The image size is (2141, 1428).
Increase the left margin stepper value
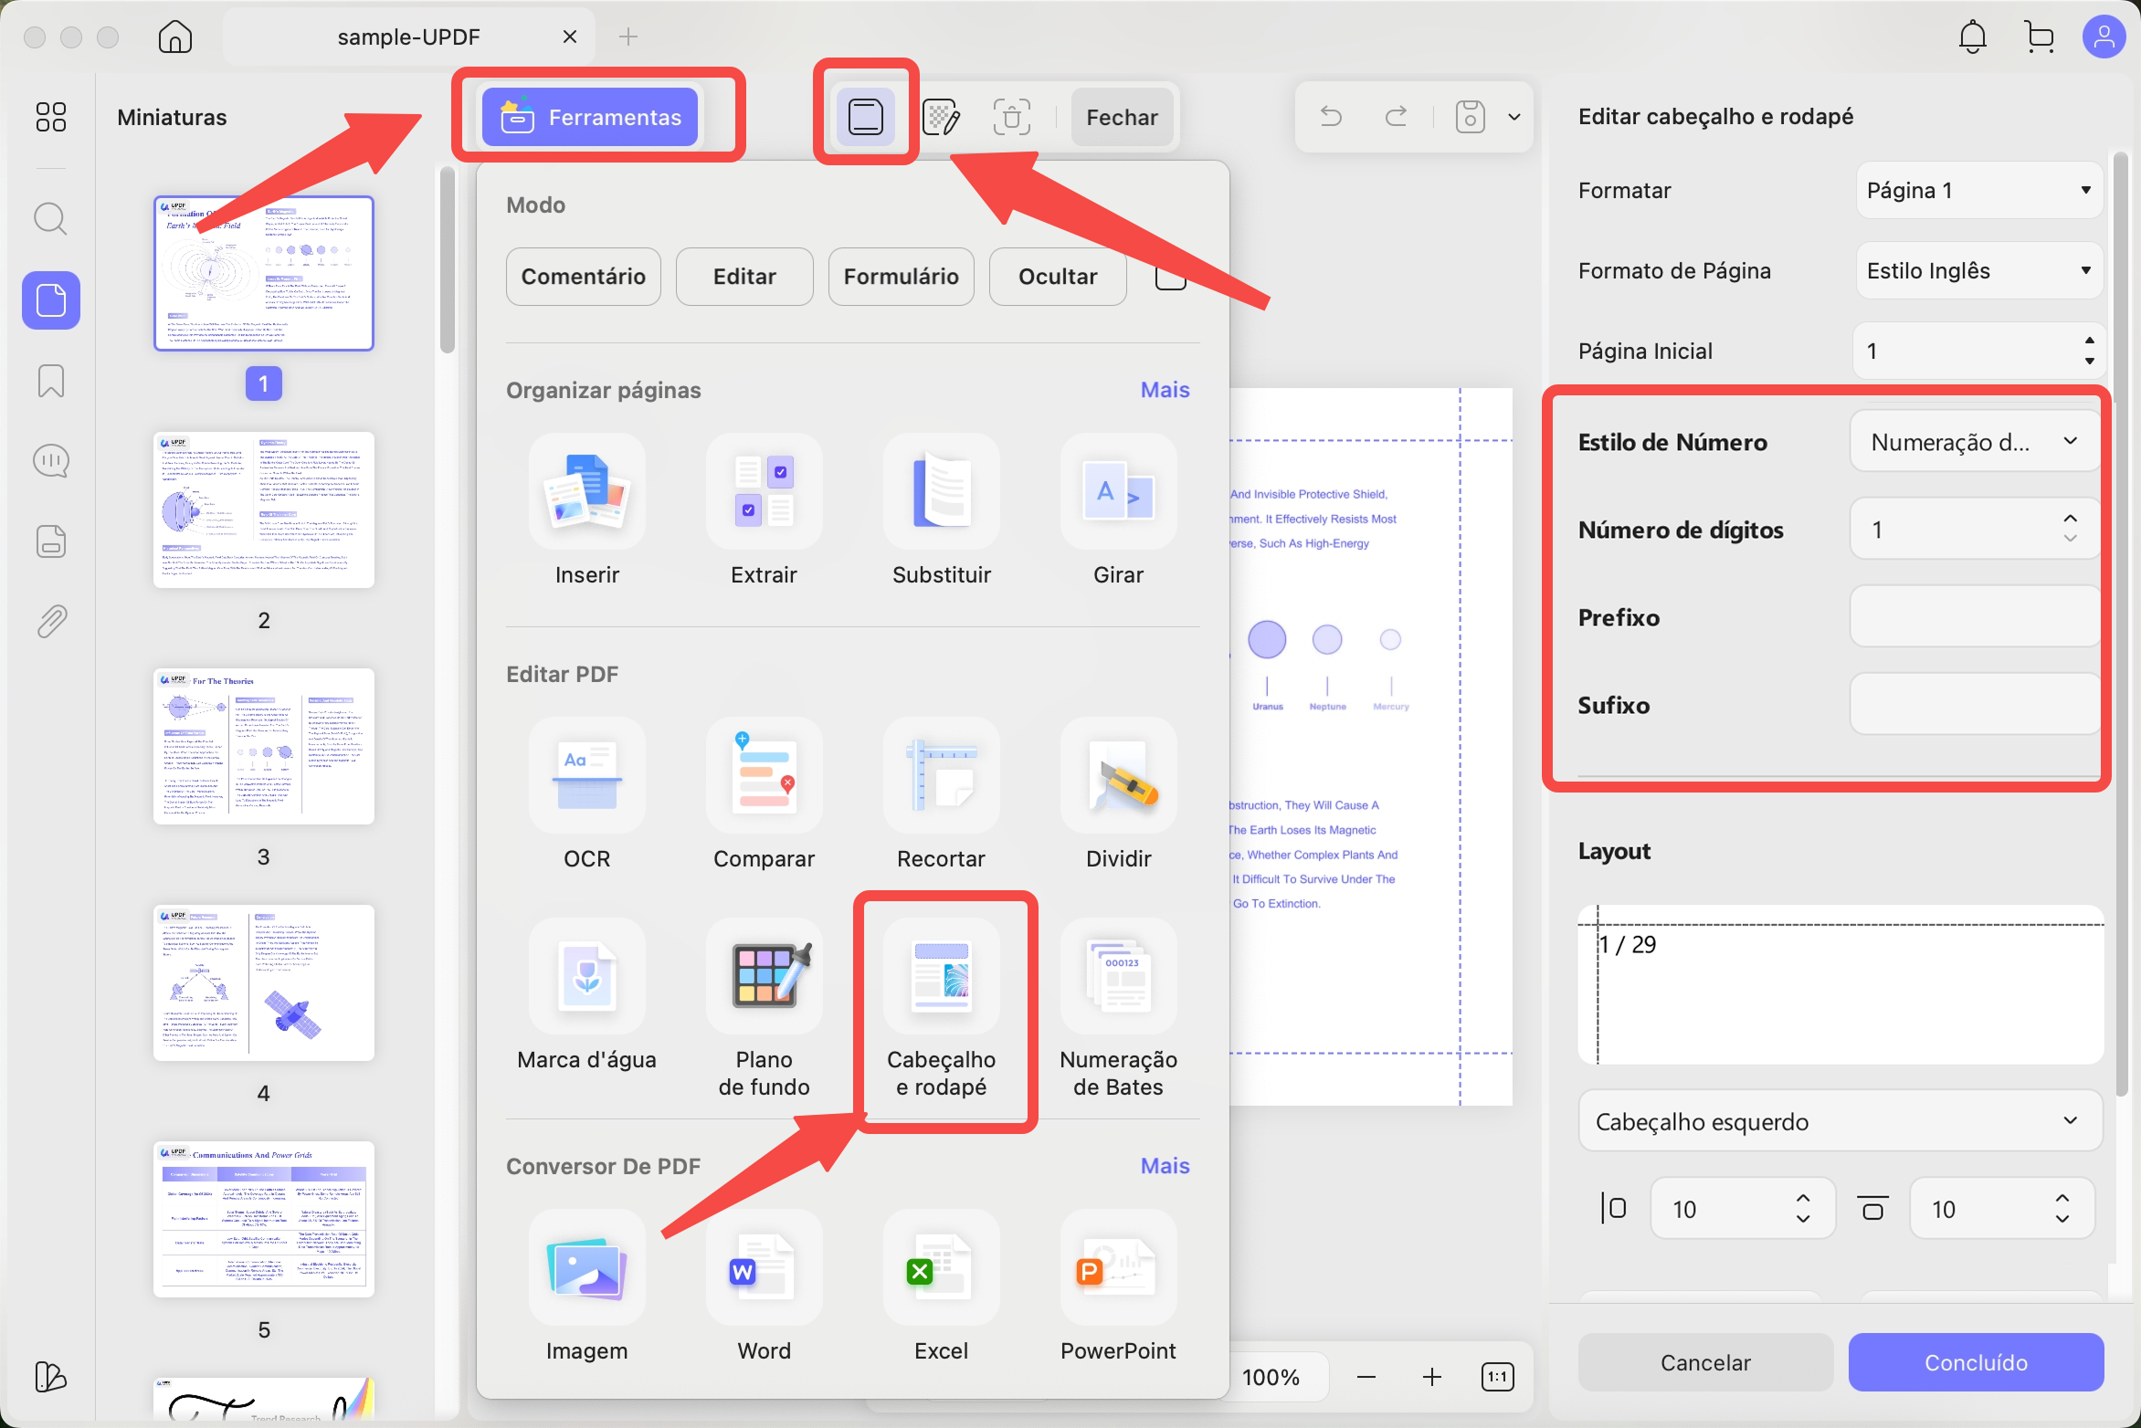[x=1802, y=1198]
